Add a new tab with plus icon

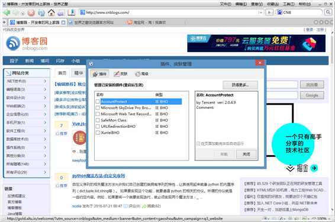coord(4,22)
